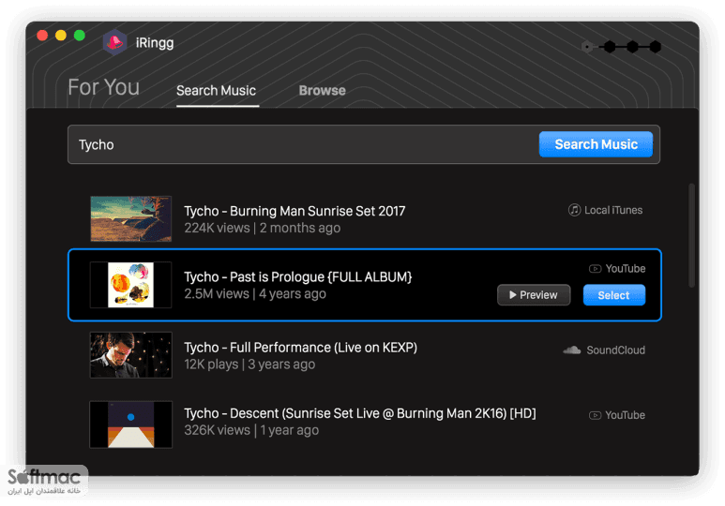
Task: Click the 'Local iTunes' source label
Action: tap(613, 210)
